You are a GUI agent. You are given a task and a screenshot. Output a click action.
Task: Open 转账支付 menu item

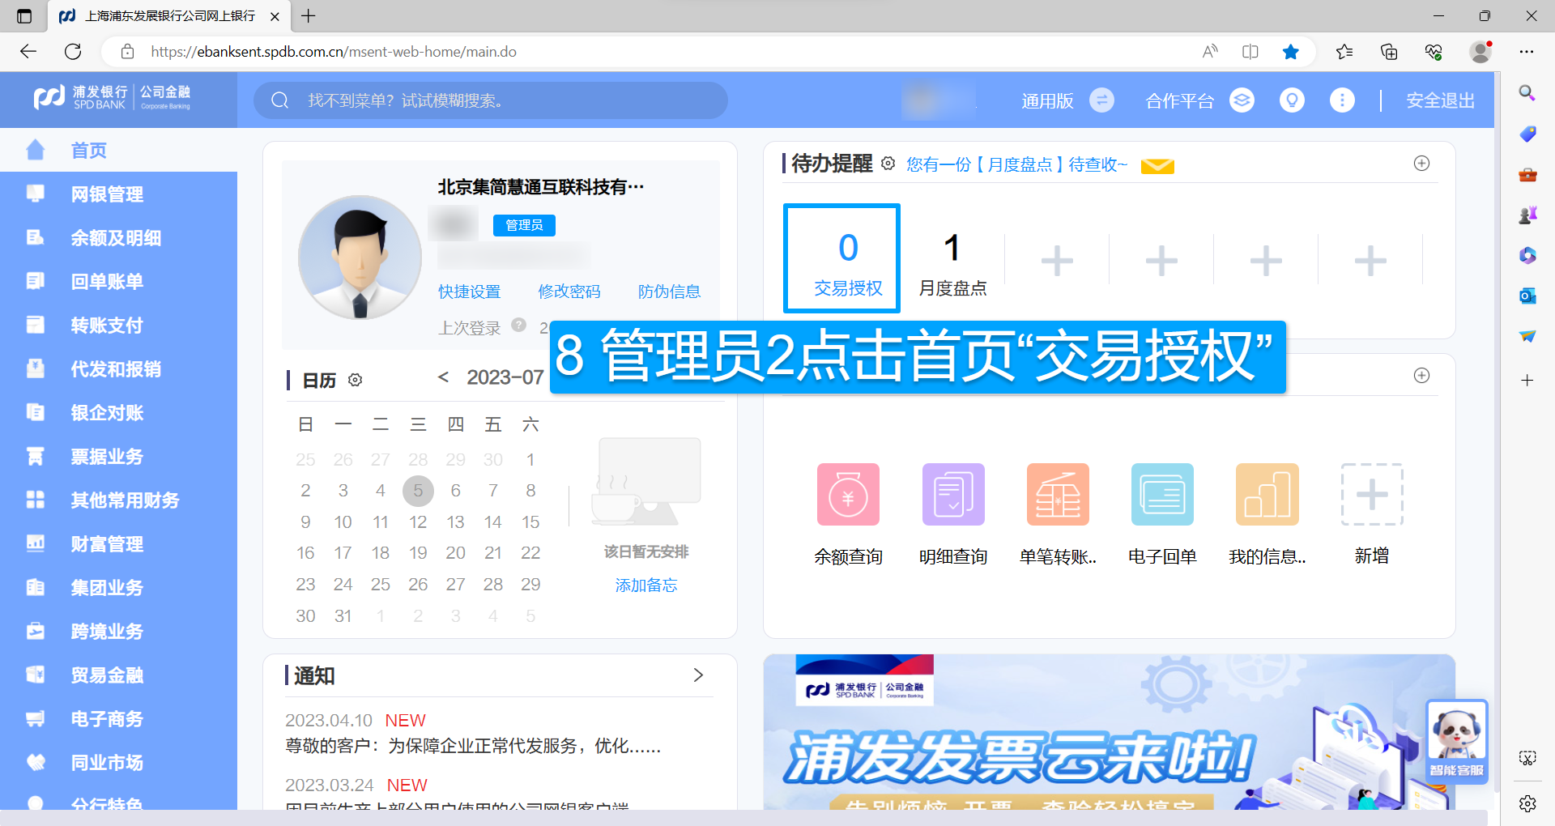(x=118, y=326)
